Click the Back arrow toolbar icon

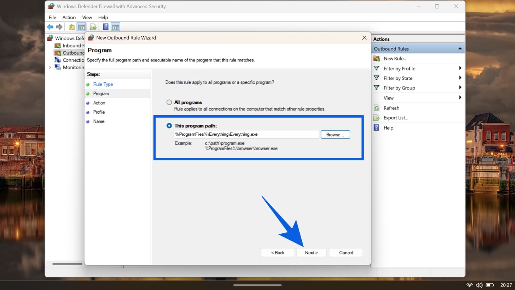pos(50,27)
